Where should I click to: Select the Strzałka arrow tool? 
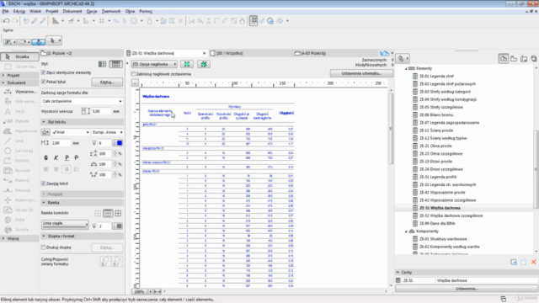click(19, 56)
